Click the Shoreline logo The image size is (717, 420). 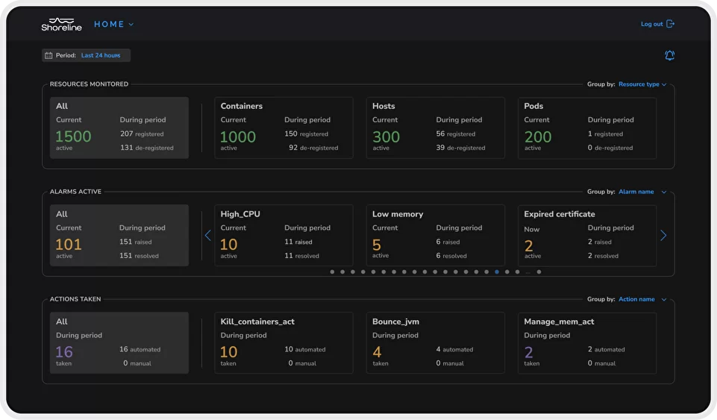pyautogui.click(x=61, y=24)
